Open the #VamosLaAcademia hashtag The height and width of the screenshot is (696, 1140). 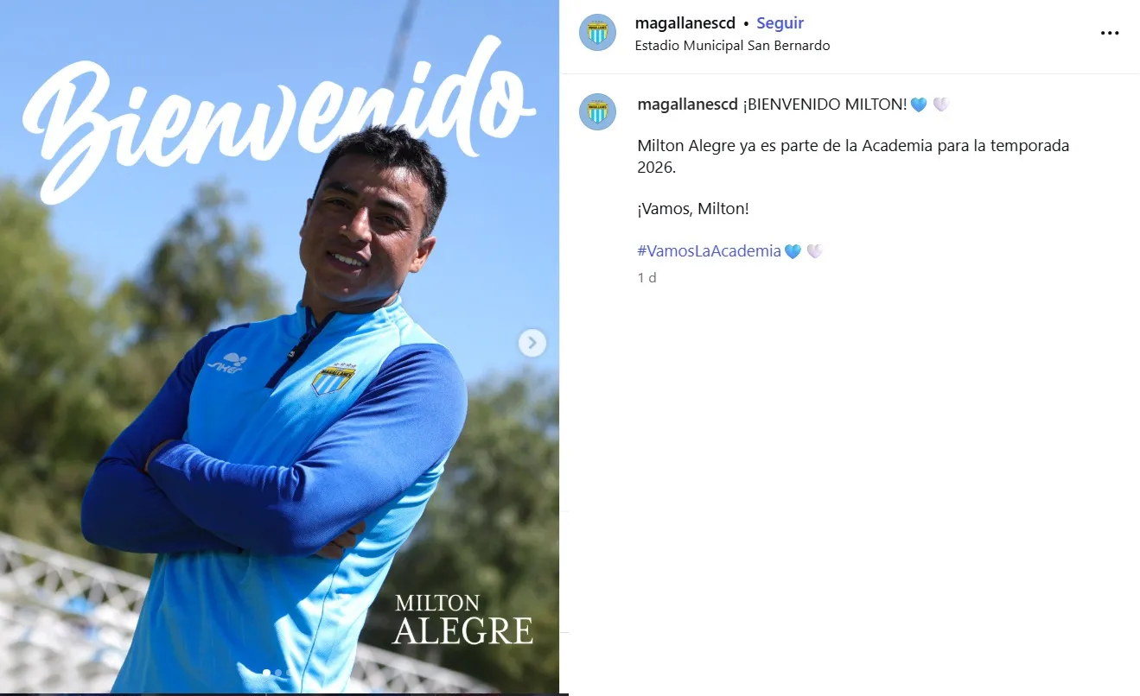709,251
